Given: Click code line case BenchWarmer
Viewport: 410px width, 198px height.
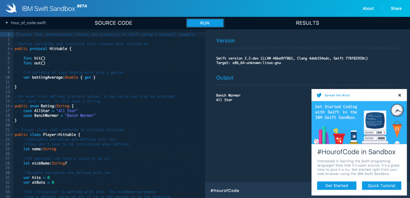Looking at the screenshot, I should click(x=59, y=115).
